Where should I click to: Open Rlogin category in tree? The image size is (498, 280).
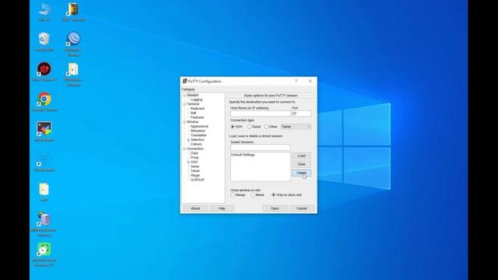(x=195, y=175)
